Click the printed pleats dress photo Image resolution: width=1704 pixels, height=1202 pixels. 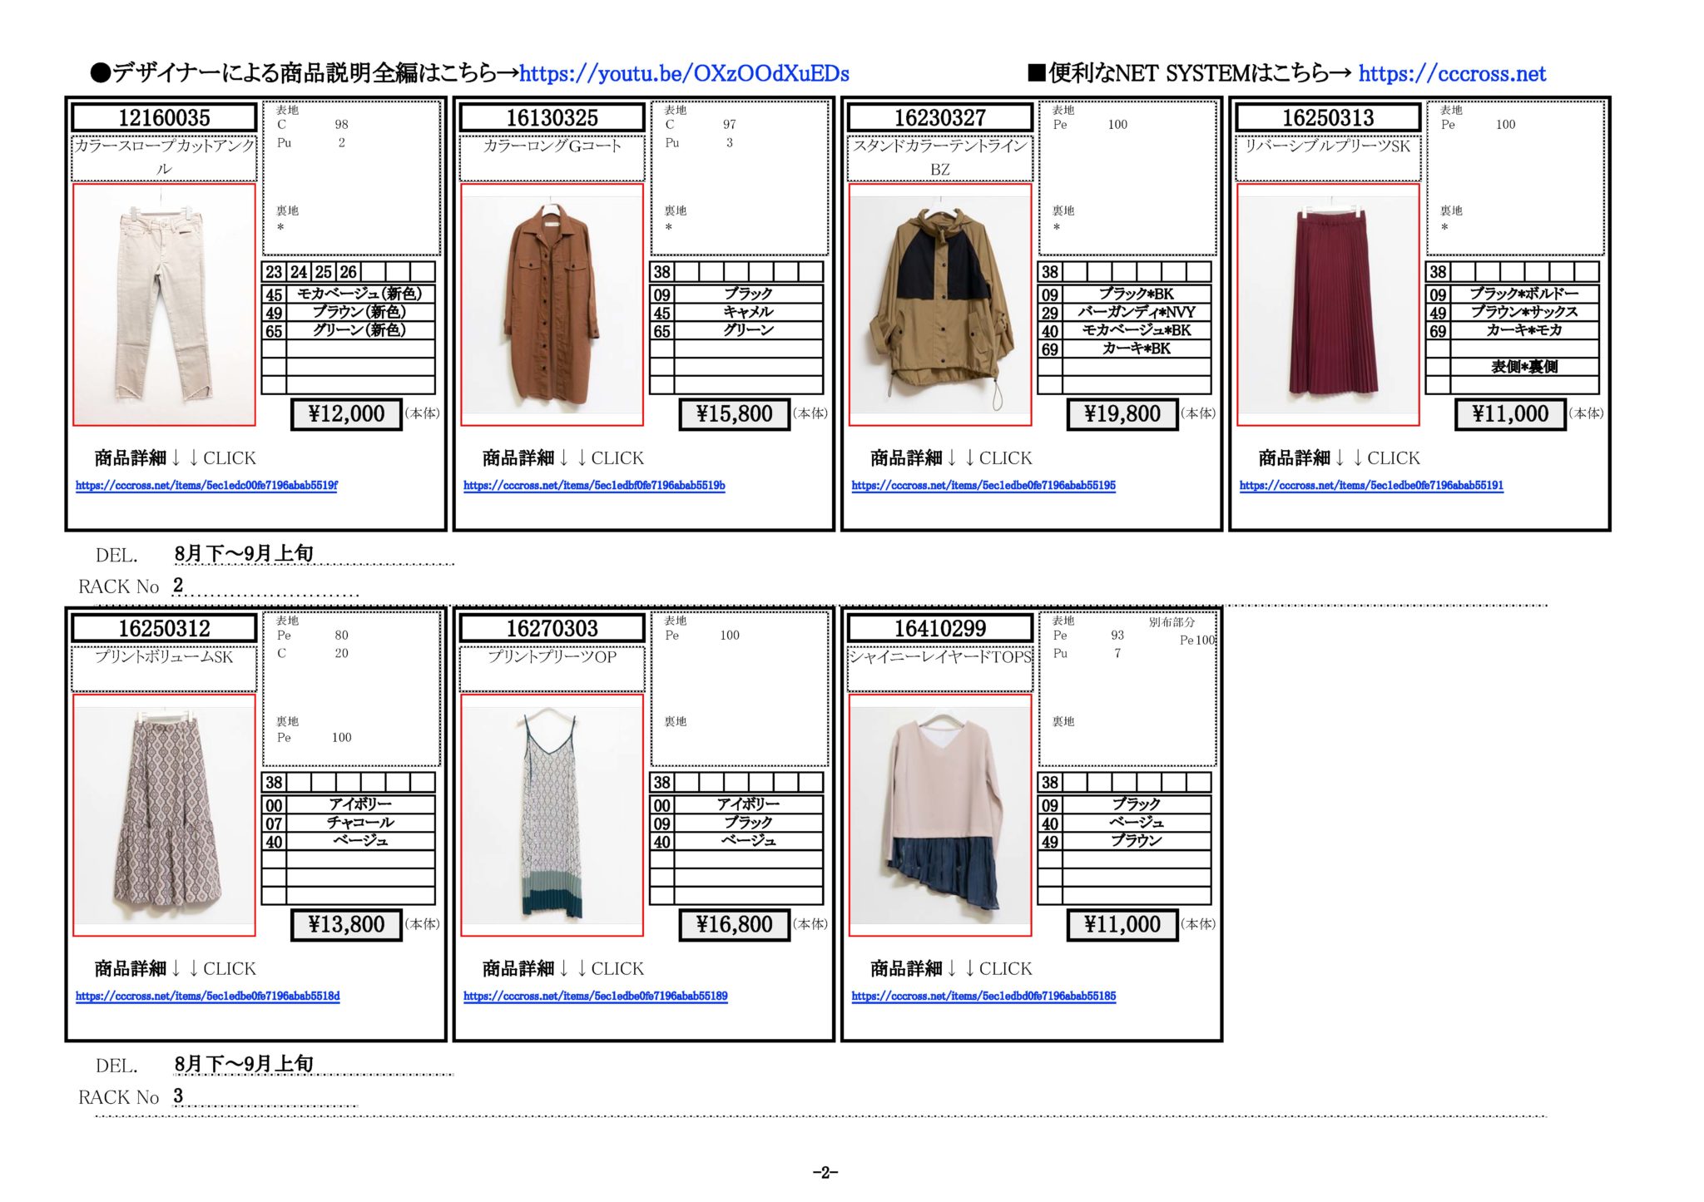[552, 815]
